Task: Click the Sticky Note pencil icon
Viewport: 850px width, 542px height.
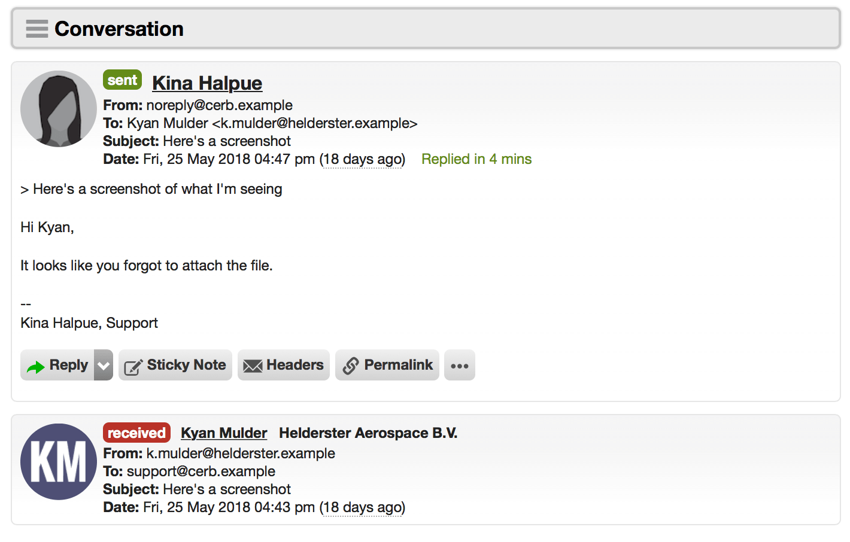Action: (133, 367)
